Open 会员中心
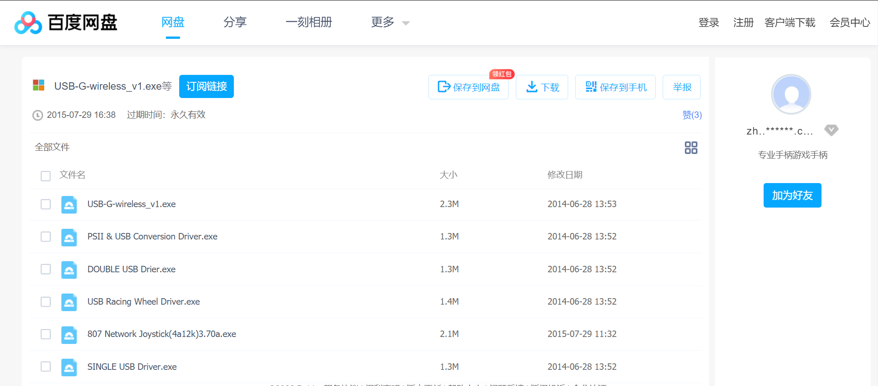The height and width of the screenshot is (386, 878). click(x=850, y=22)
